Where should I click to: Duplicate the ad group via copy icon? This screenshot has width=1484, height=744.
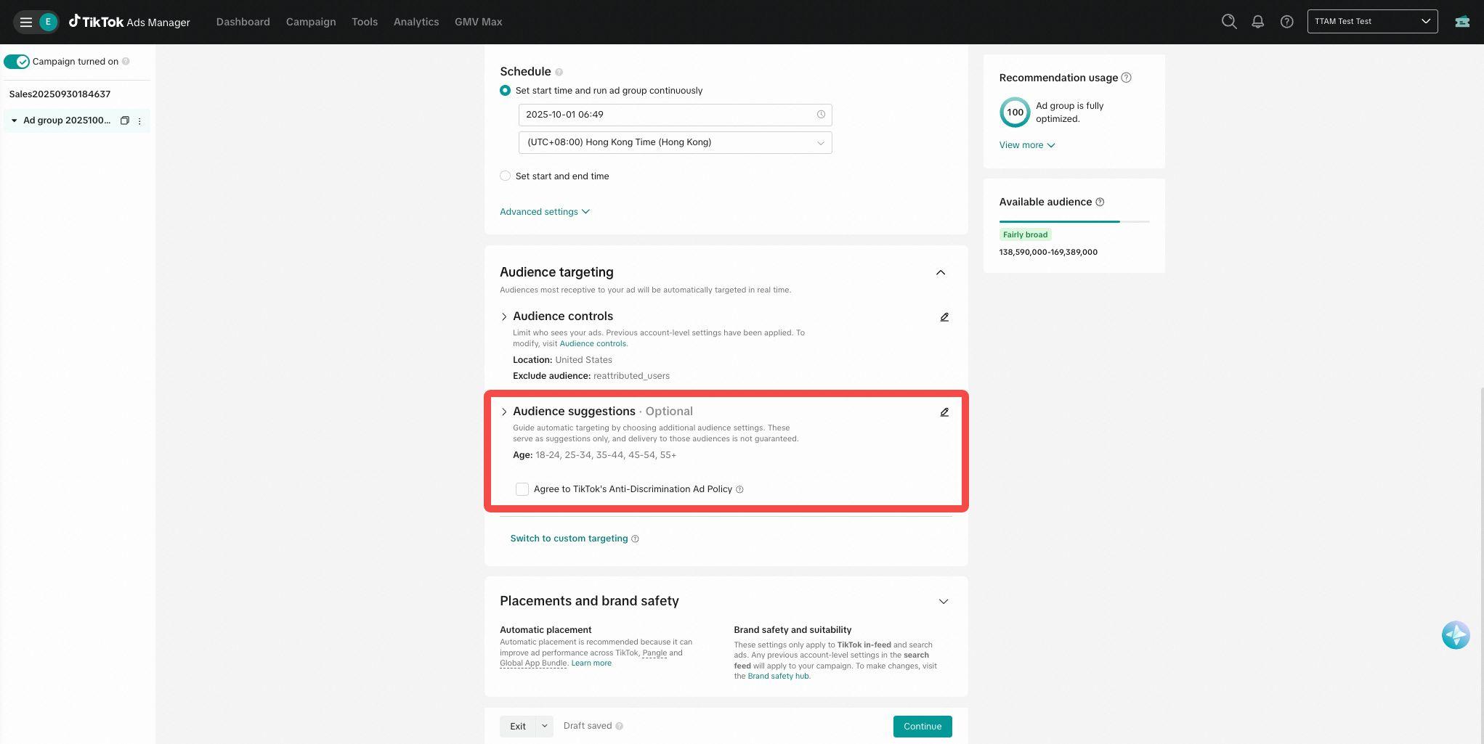click(124, 120)
